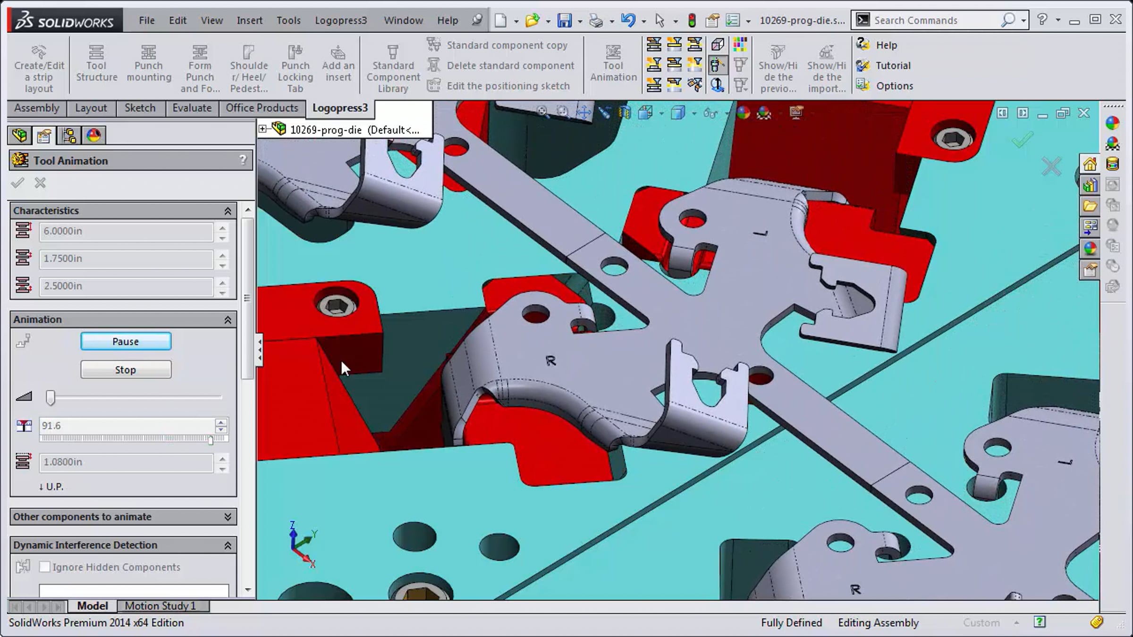The image size is (1133, 637).
Task: Pause the tool animation
Action: coord(126,341)
